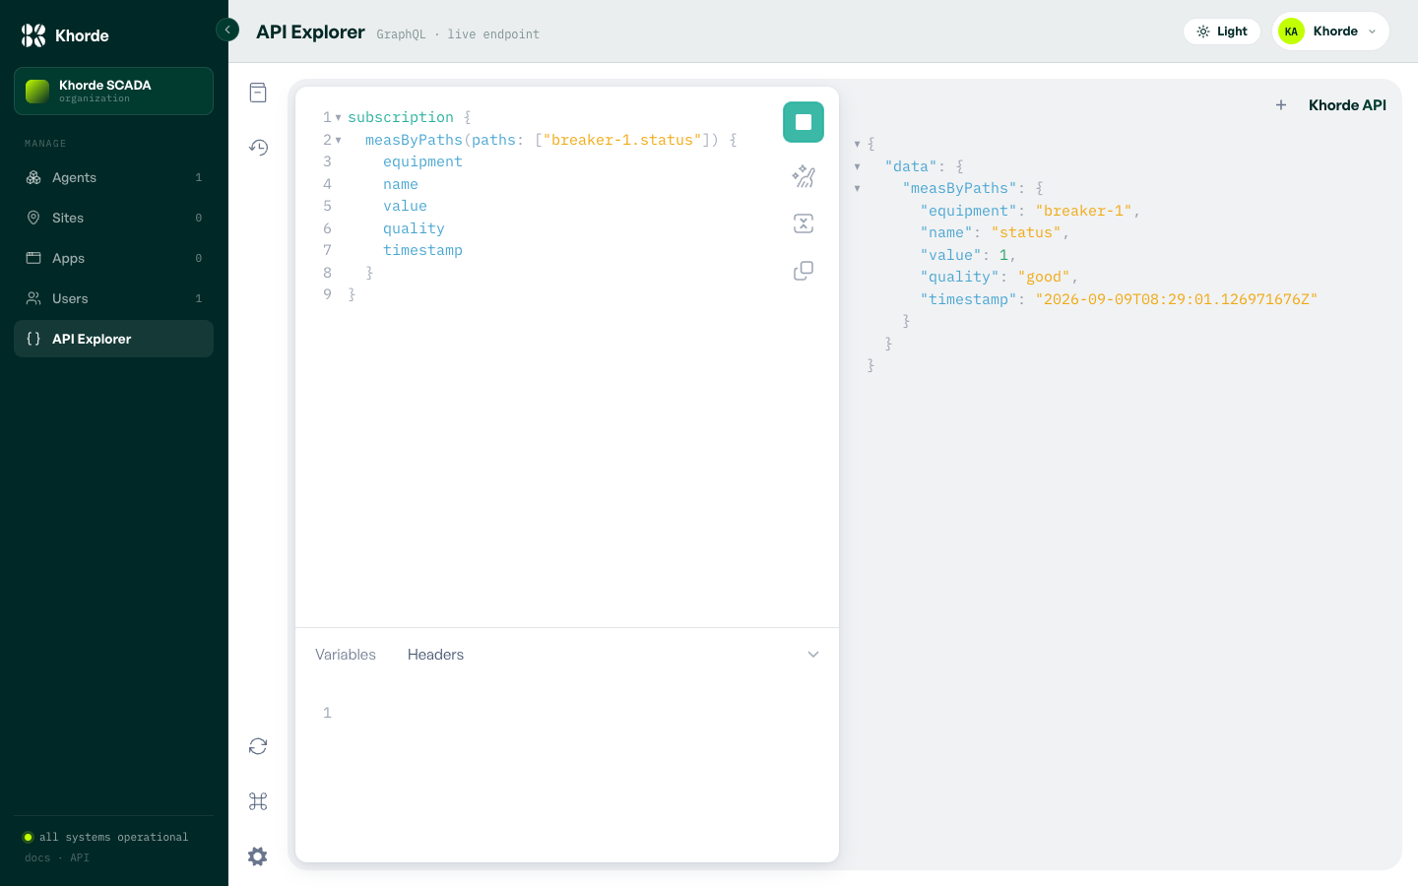1418x886 pixels.
Task: Open the documentation explorer icon
Action: [x=258, y=93]
